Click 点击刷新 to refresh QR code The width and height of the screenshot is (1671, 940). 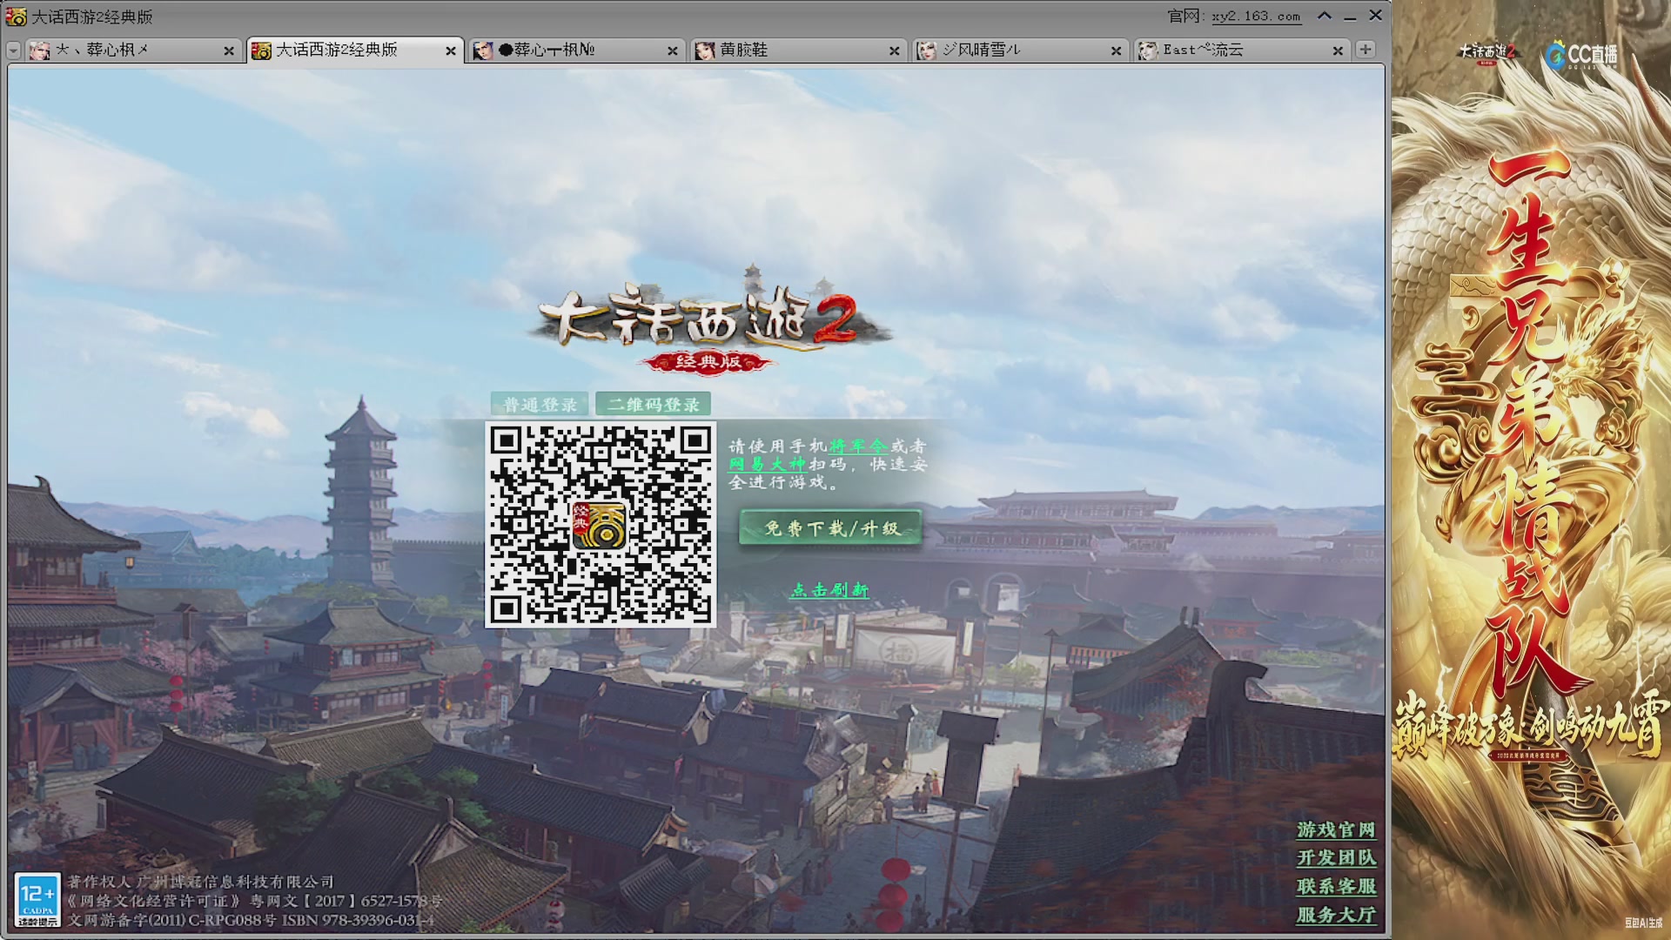pyautogui.click(x=829, y=590)
